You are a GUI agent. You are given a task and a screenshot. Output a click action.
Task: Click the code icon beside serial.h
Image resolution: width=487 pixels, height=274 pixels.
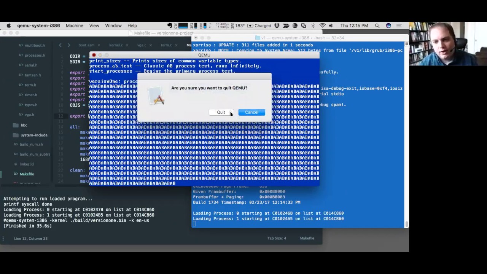21,65
